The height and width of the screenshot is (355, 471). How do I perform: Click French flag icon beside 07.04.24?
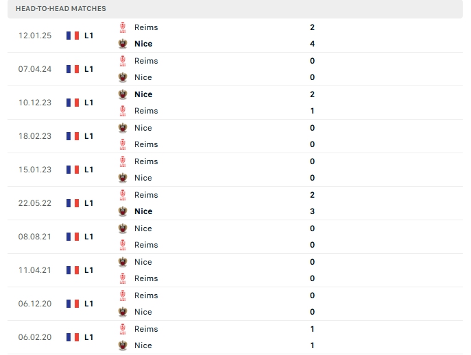click(x=73, y=69)
